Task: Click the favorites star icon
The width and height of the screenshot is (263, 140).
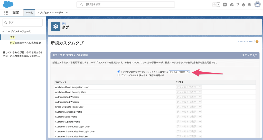Action: click(x=214, y=5)
